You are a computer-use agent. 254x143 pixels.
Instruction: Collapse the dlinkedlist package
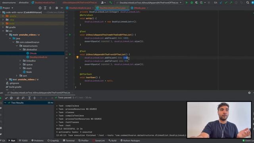click(20, 49)
